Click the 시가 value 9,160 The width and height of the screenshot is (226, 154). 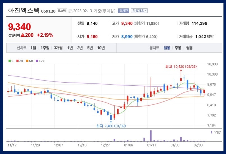[x=92, y=36]
